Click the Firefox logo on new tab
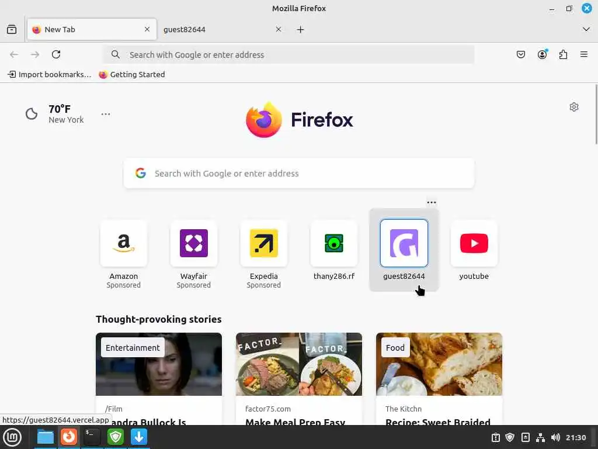The image size is (598, 449). coord(300,119)
